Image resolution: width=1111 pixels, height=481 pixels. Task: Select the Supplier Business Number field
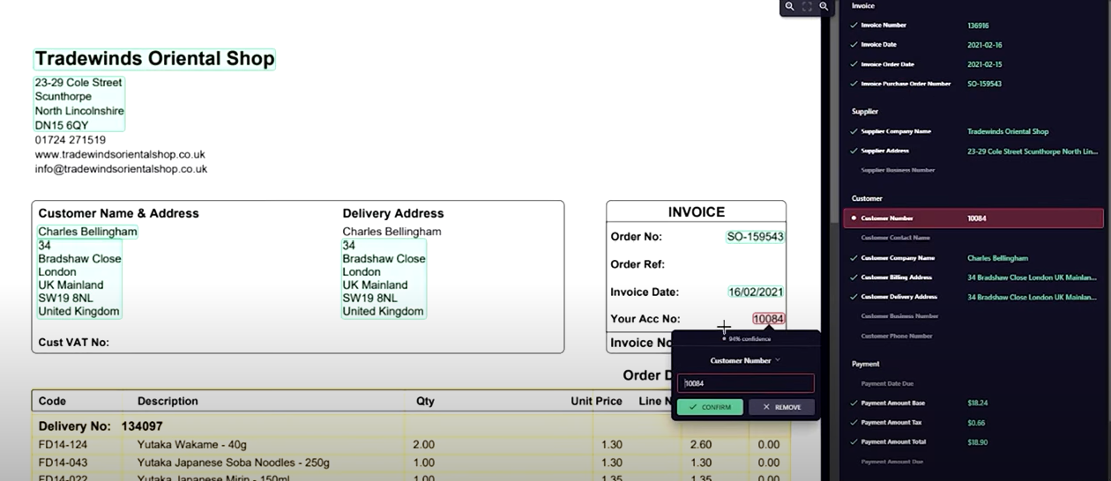click(974, 170)
